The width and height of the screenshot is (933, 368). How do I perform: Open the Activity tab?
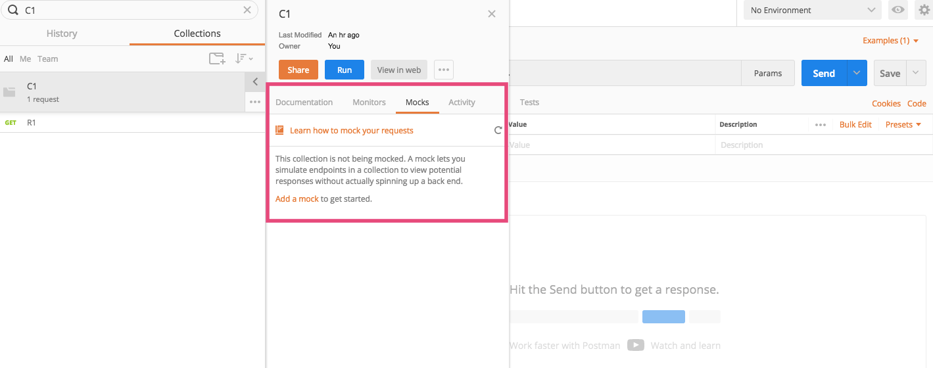tap(462, 102)
